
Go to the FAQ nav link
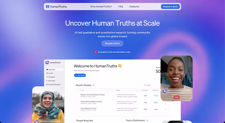tap(121, 6)
